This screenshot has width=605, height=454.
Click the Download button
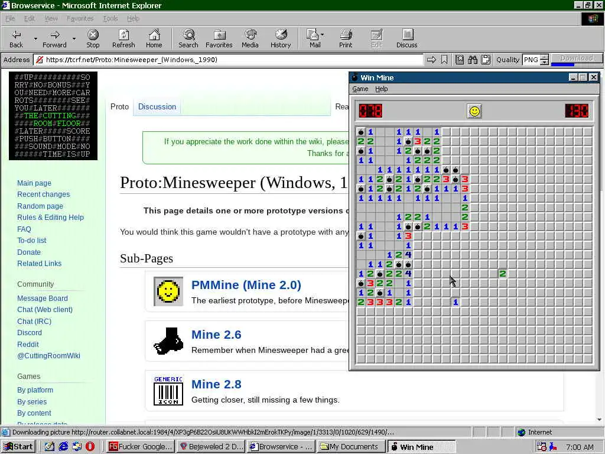click(577, 59)
